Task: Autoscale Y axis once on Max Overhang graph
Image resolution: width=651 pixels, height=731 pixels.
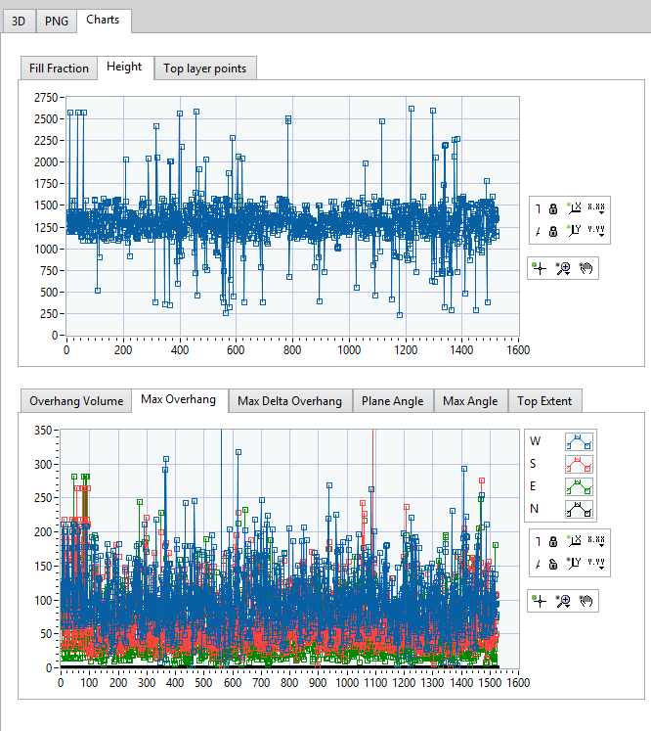Action: tap(574, 564)
